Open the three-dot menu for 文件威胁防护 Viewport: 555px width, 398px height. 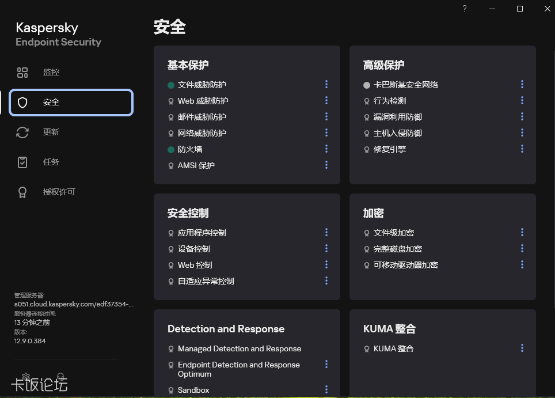326,84
